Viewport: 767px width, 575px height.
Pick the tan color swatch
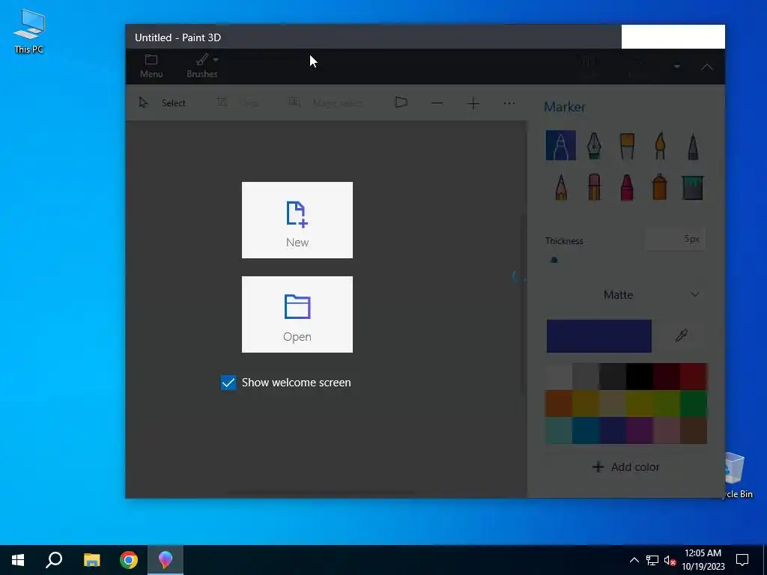[x=613, y=404]
